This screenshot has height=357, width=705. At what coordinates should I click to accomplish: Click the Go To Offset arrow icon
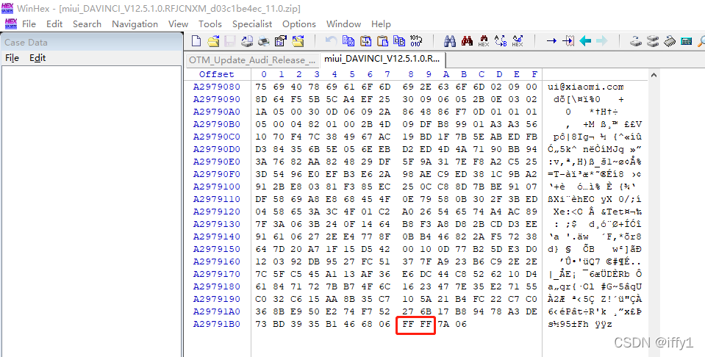coord(551,41)
